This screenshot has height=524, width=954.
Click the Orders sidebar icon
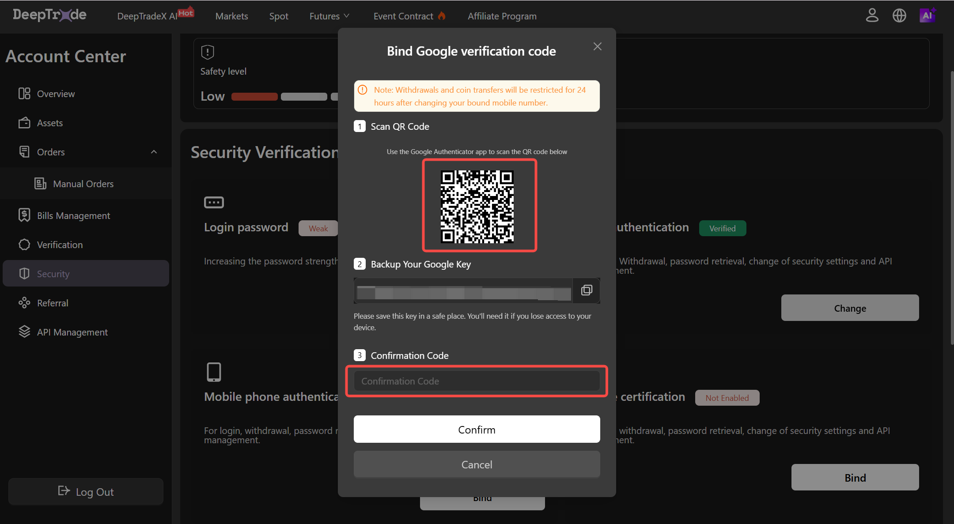point(24,152)
